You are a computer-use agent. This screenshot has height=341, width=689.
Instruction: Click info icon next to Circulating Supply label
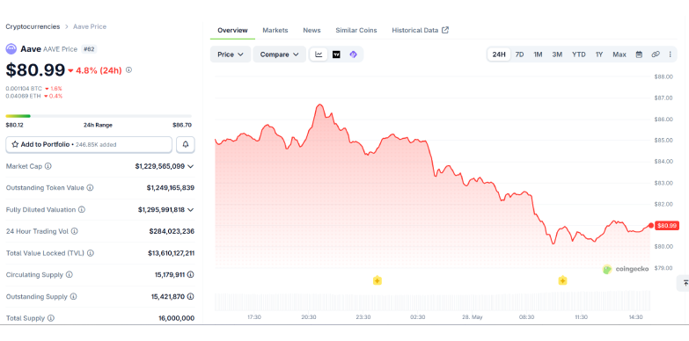tap(69, 275)
